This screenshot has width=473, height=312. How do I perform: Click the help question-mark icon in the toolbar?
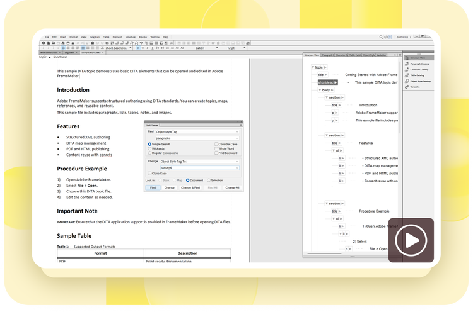[x=44, y=43]
